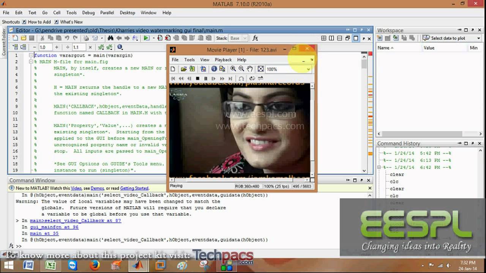This screenshot has height=273, width=486.
Task: Click Back arrow in Editor toolbar
Action: pyautogui.click(x=119, y=38)
